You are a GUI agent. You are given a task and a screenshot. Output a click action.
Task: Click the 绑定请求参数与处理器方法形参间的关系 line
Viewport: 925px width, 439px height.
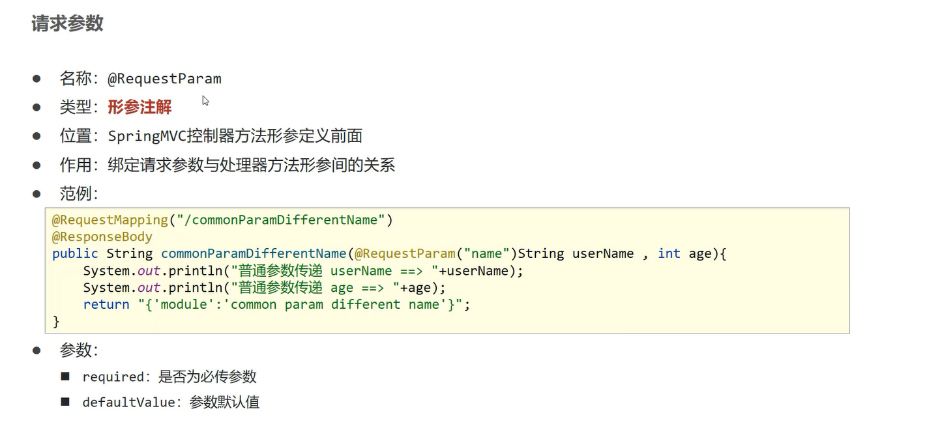coord(251,165)
